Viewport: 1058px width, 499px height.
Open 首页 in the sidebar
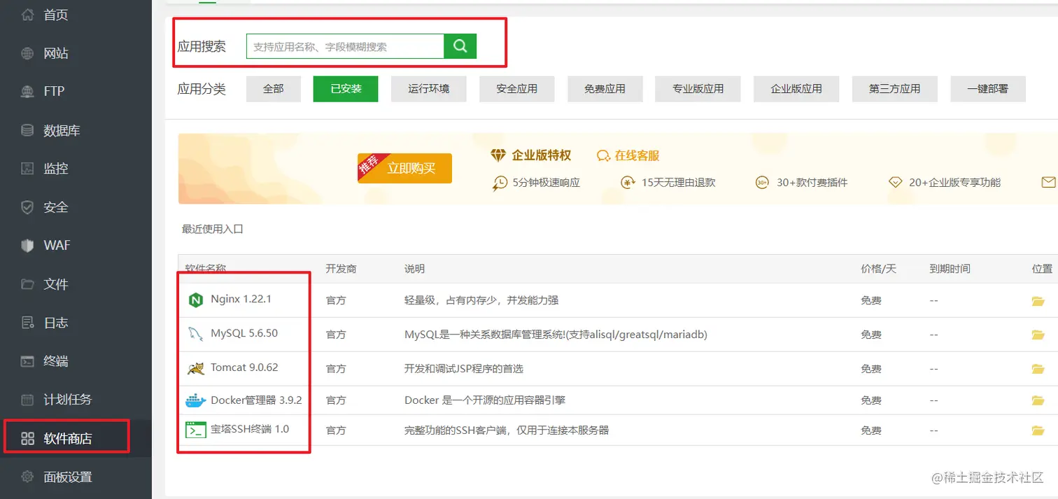coord(56,15)
